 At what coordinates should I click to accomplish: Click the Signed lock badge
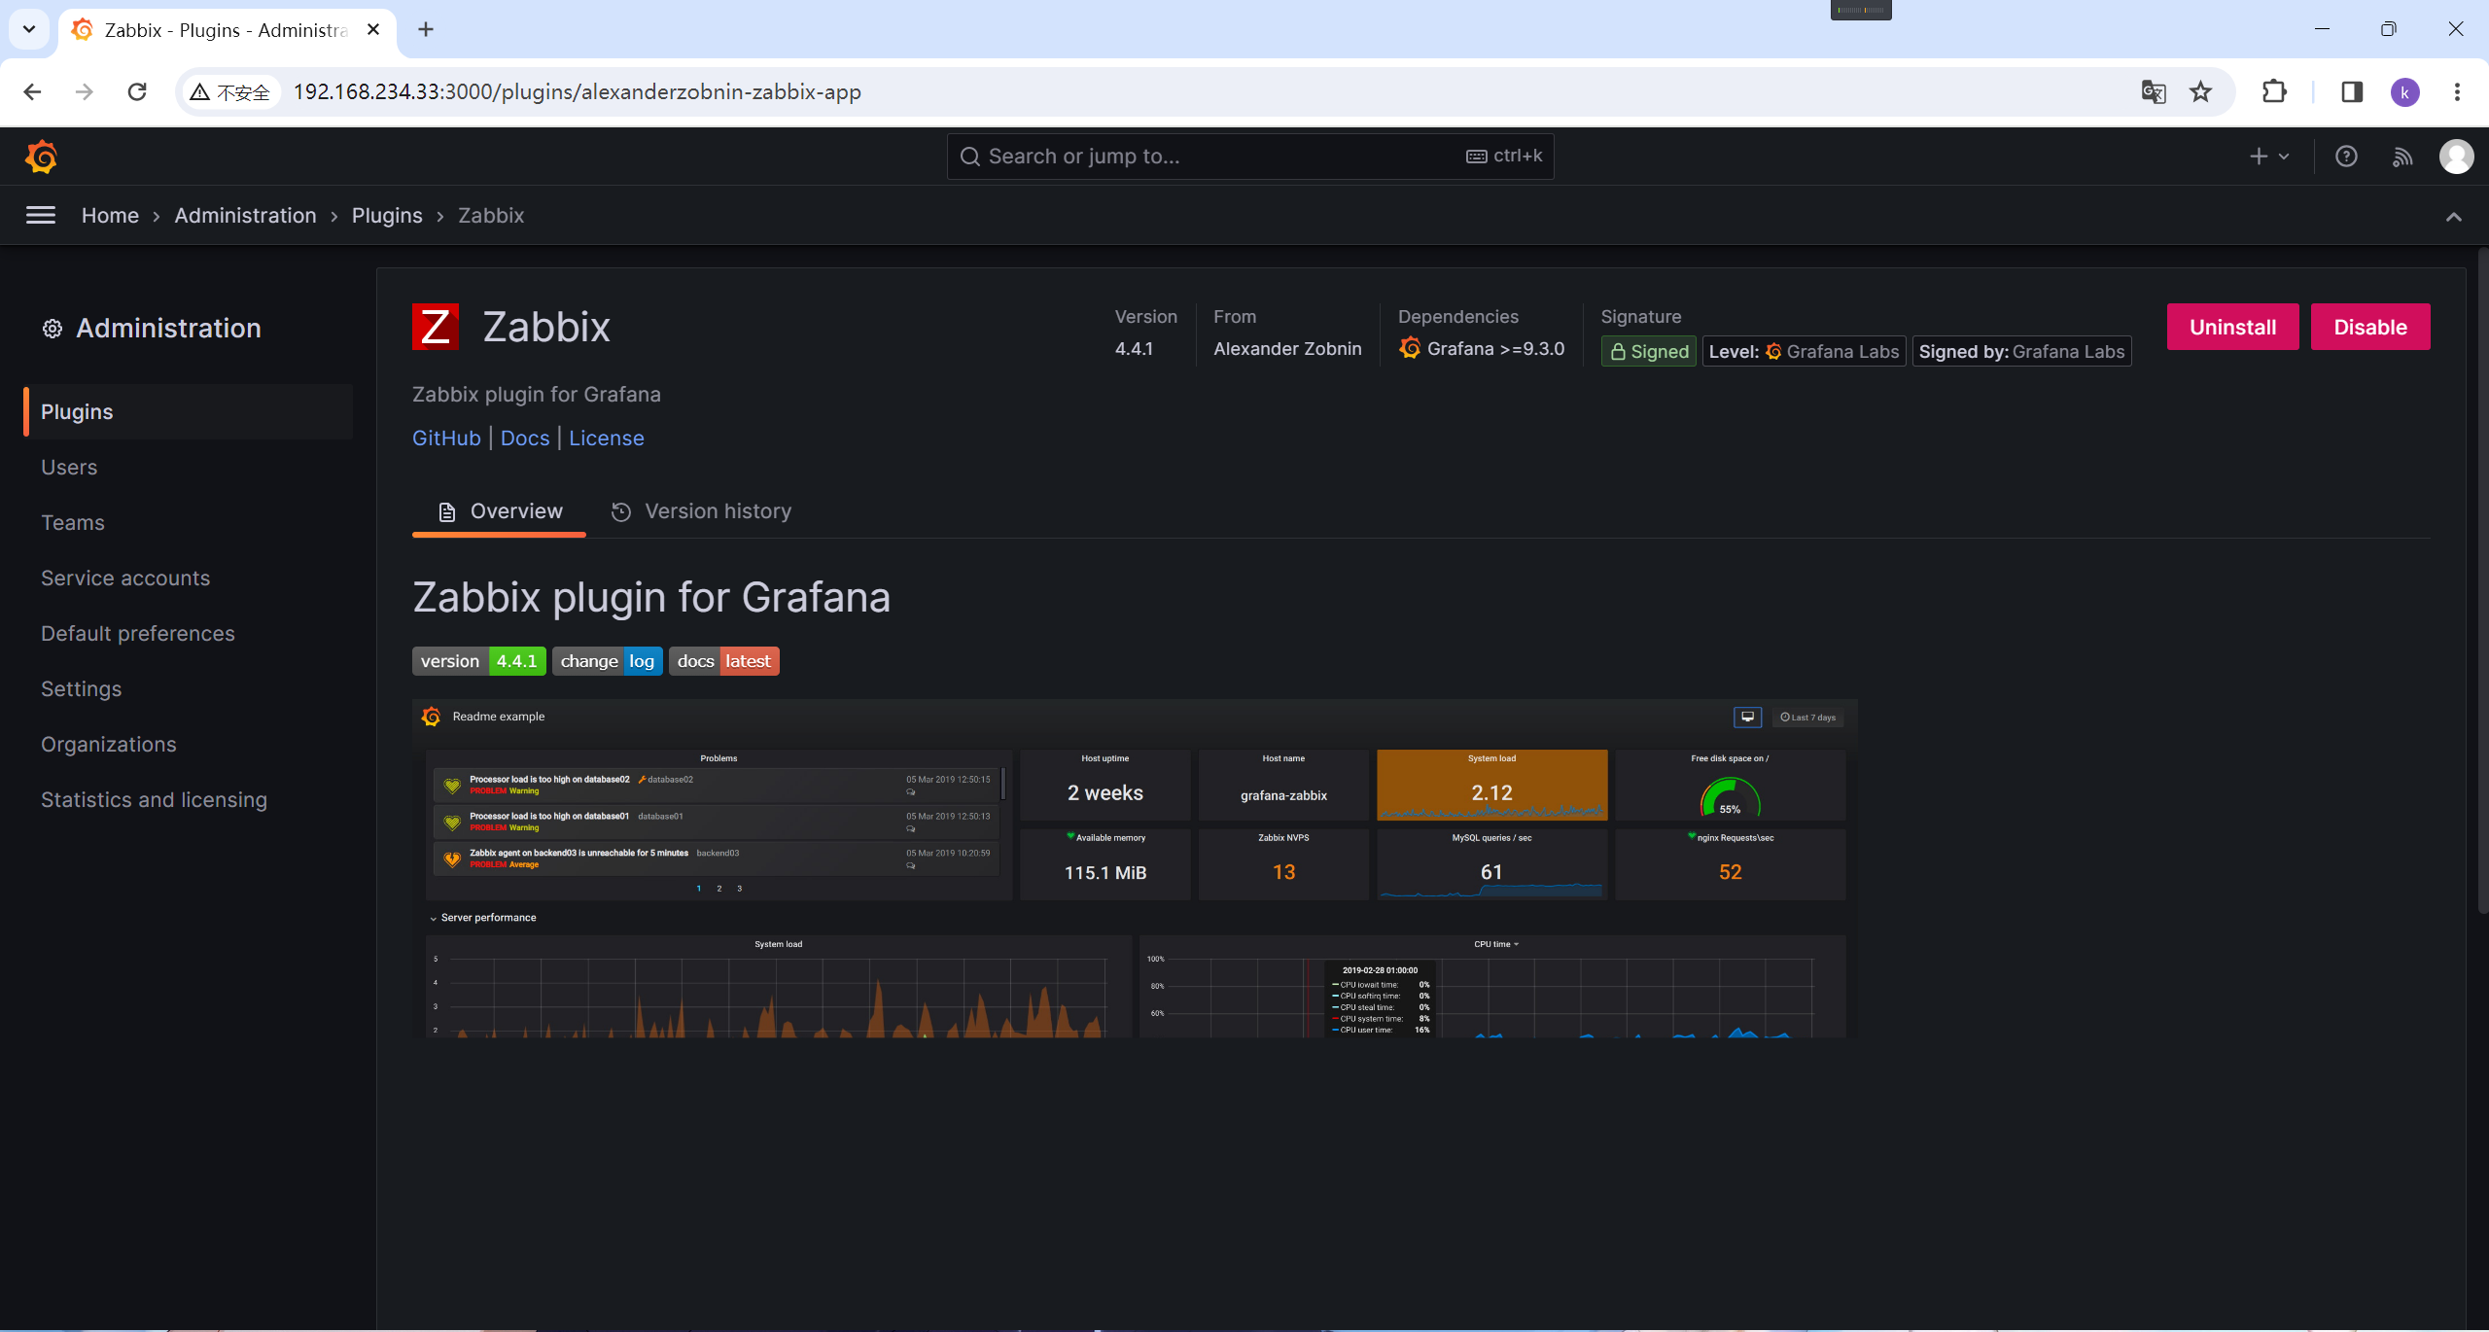(1649, 351)
